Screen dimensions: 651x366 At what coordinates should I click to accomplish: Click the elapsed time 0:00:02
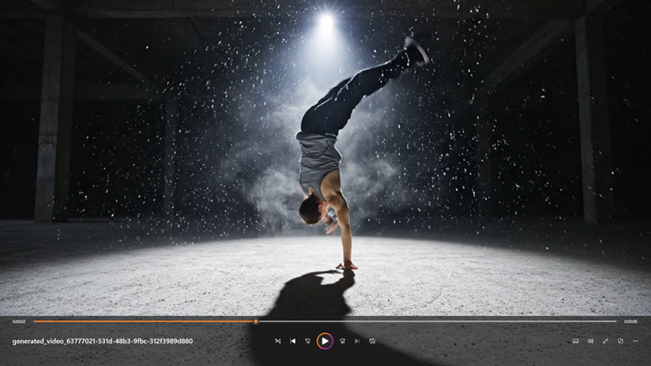tap(19, 321)
